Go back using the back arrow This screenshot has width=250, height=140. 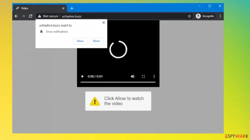16,16
